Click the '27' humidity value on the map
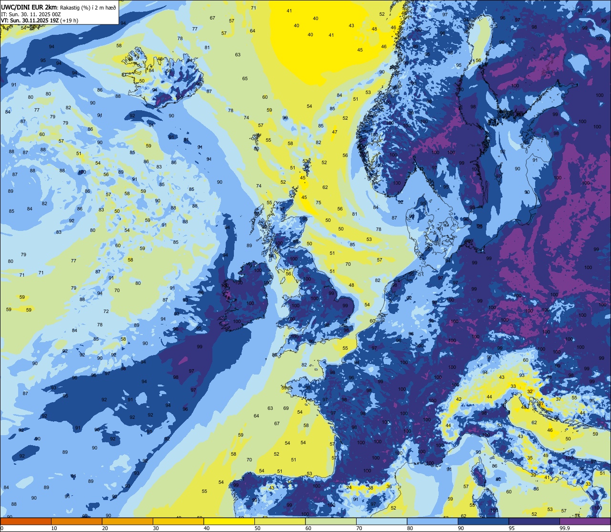 (541, 404)
